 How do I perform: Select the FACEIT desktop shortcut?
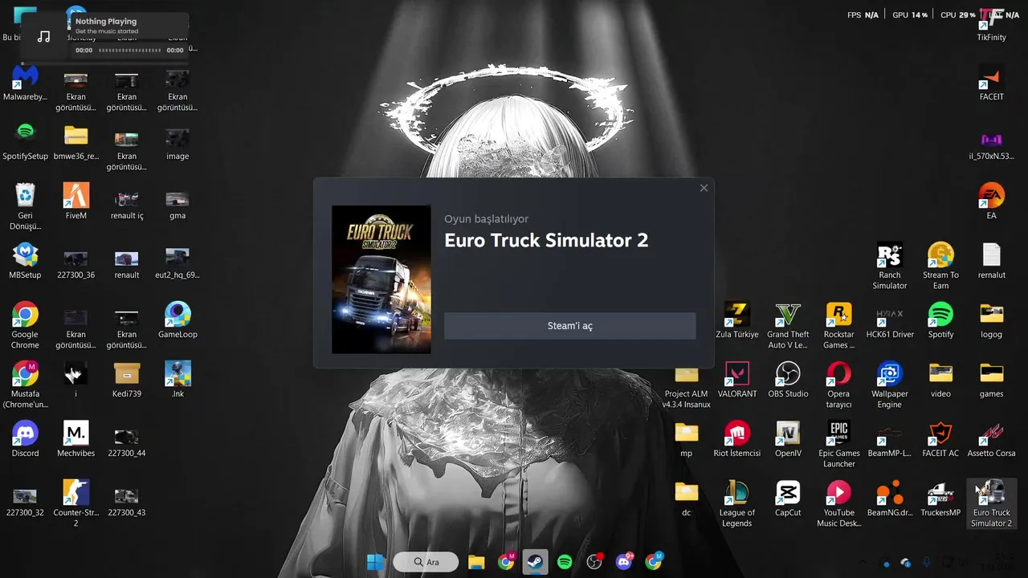point(992,83)
